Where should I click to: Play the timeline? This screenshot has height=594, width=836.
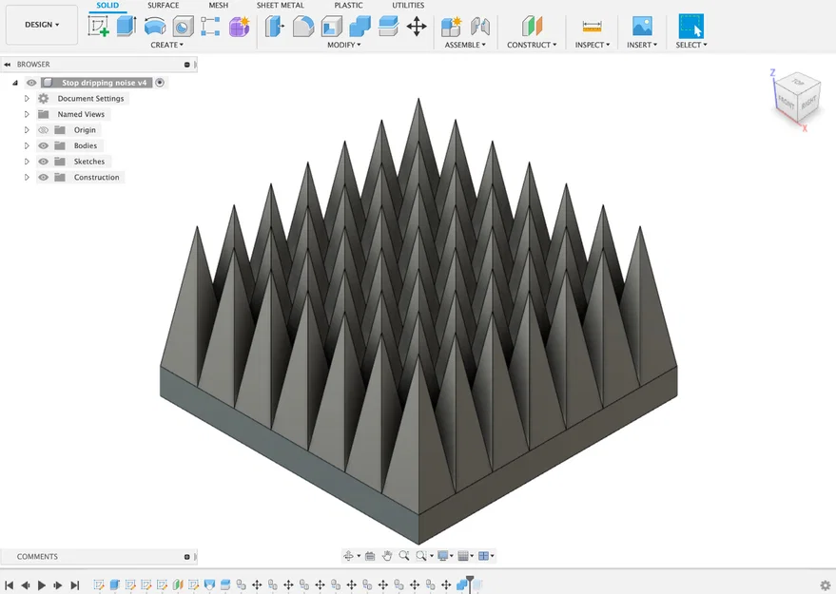[42, 584]
